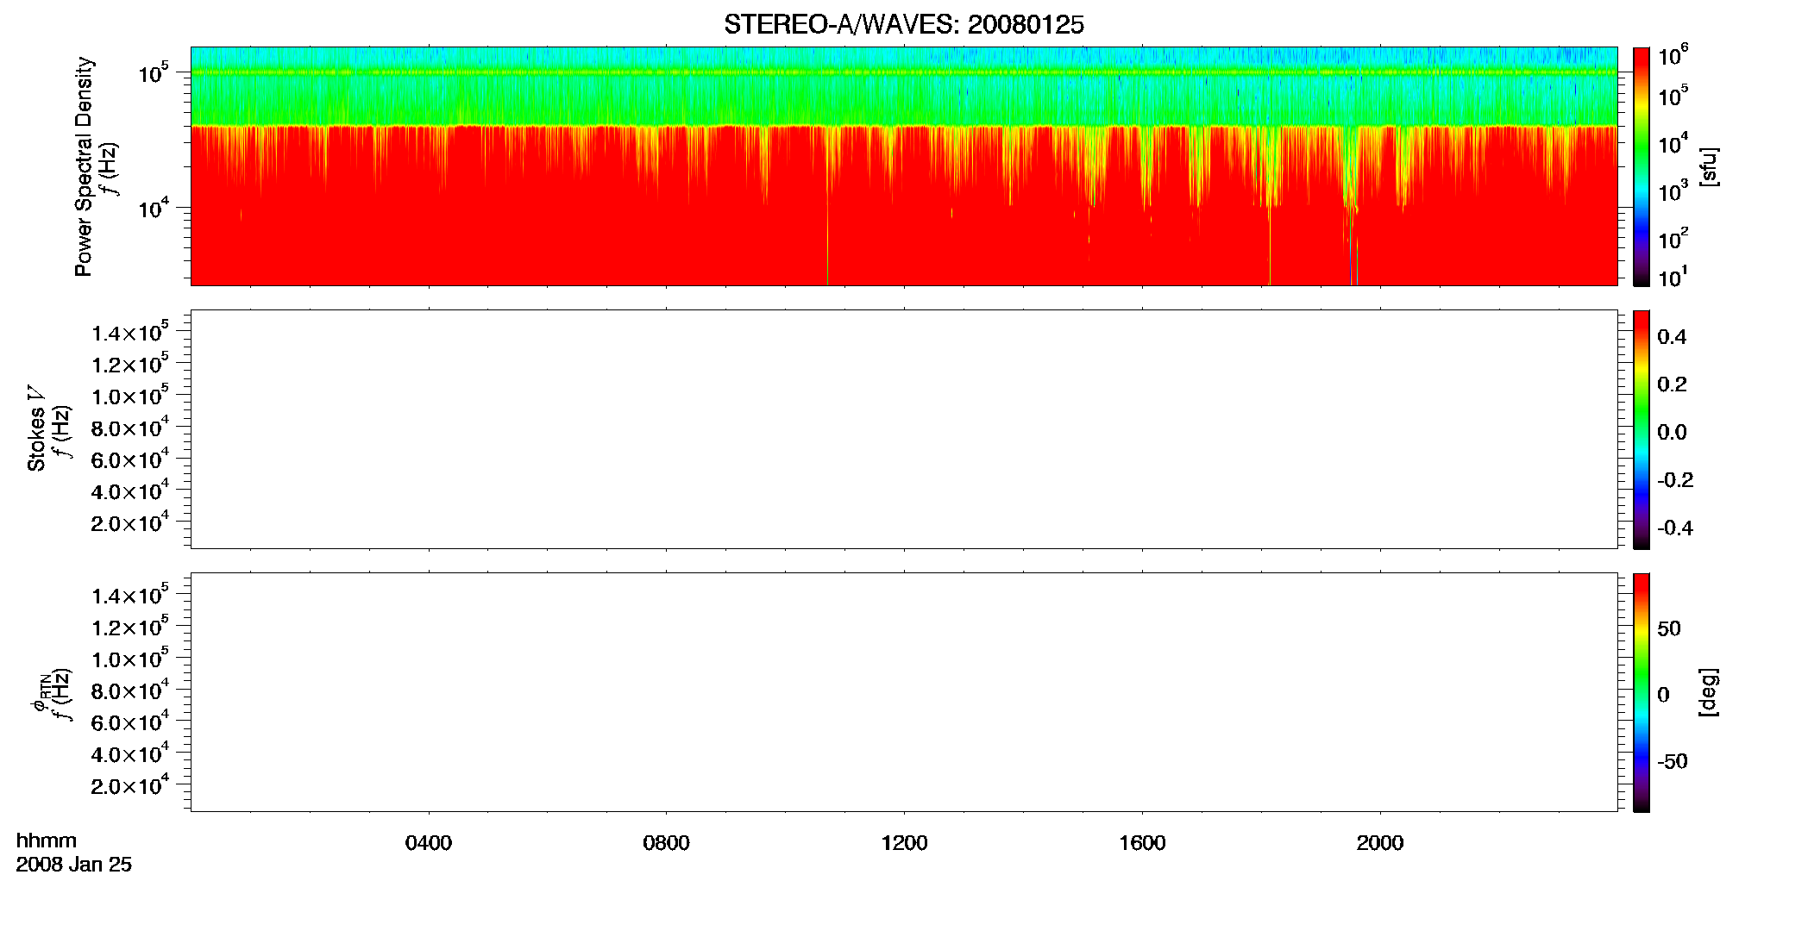Click the 0400 time tick label
The height and width of the screenshot is (931, 1808).
point(429,843)
